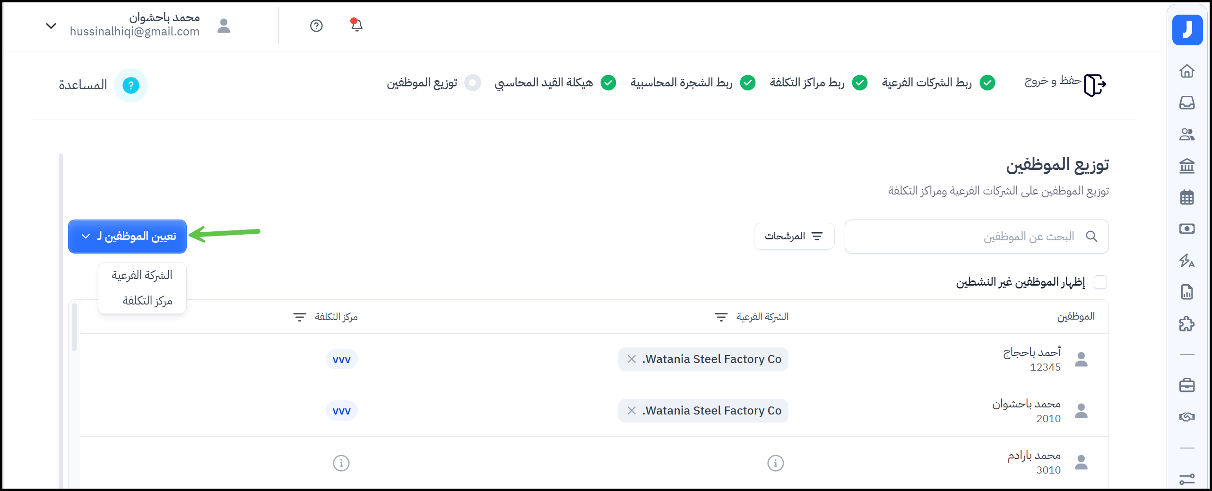Open the puzzle piece integrations icon
The image size is (1212, 491).
click(x=1186, y=324)
